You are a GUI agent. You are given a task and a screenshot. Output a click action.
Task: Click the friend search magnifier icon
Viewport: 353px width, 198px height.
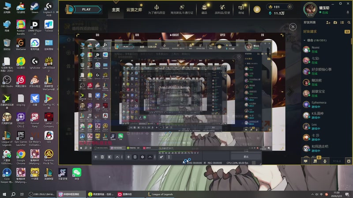(x=349, y=22)
